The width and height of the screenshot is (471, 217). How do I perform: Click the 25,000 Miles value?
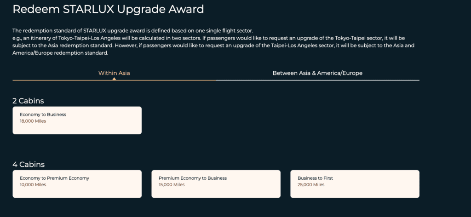[311, 185]
